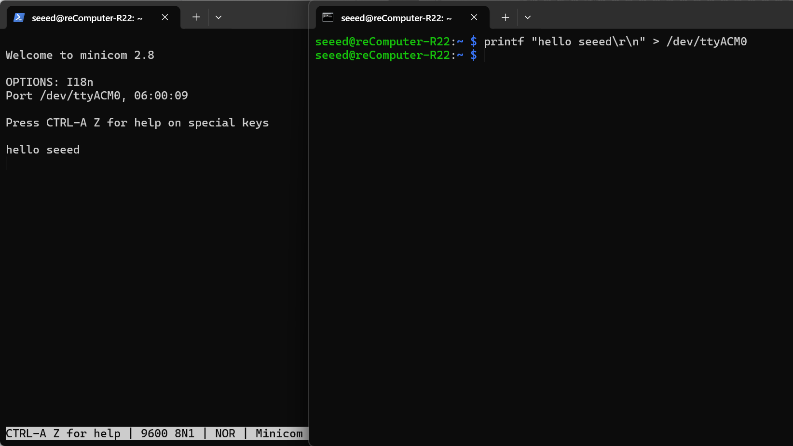
Task: Close the tab of the printf terminal
Action: pyautogui.click(x=474, y=17)
